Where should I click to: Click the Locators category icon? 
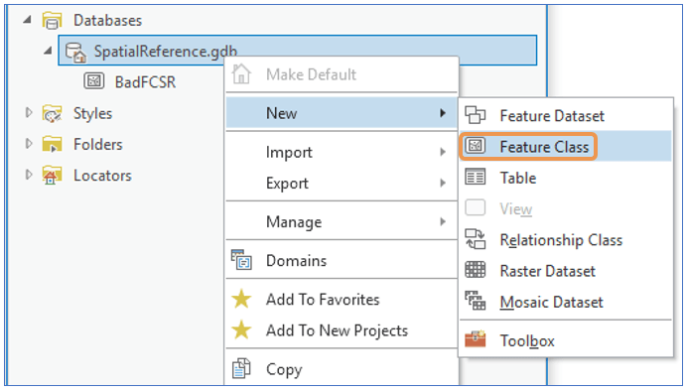tap(53, 175)
